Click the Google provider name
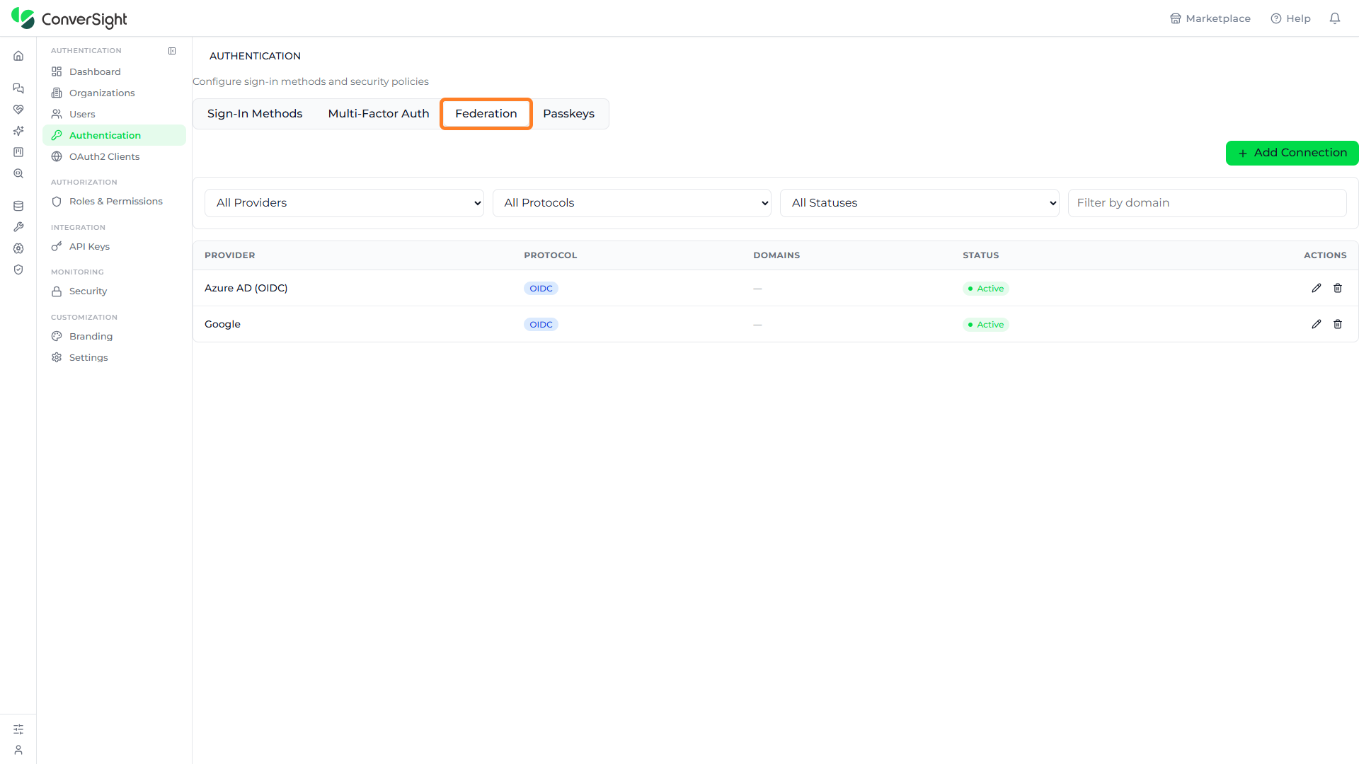Viewport: 1359px width, 764px height. tap(222, 324)
